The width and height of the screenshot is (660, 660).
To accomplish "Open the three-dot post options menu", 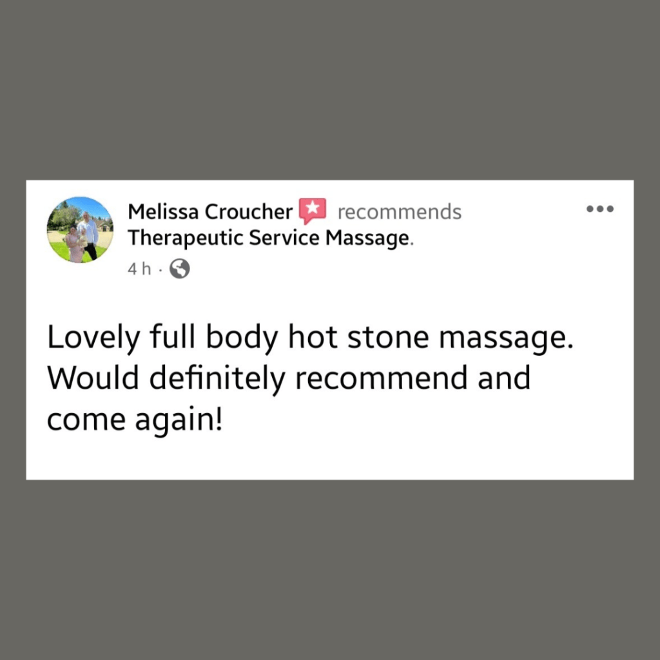I will click(600, 209).
